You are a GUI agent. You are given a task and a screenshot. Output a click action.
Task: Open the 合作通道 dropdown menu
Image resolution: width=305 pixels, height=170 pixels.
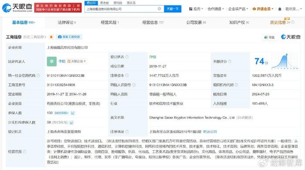(216, 9)
